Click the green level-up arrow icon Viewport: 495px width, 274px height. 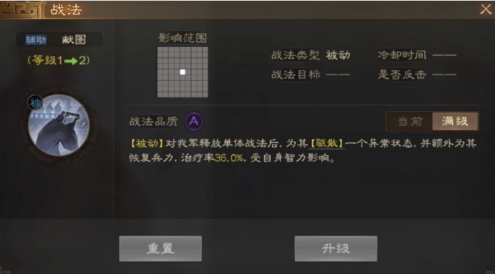(x=71, y=61)
